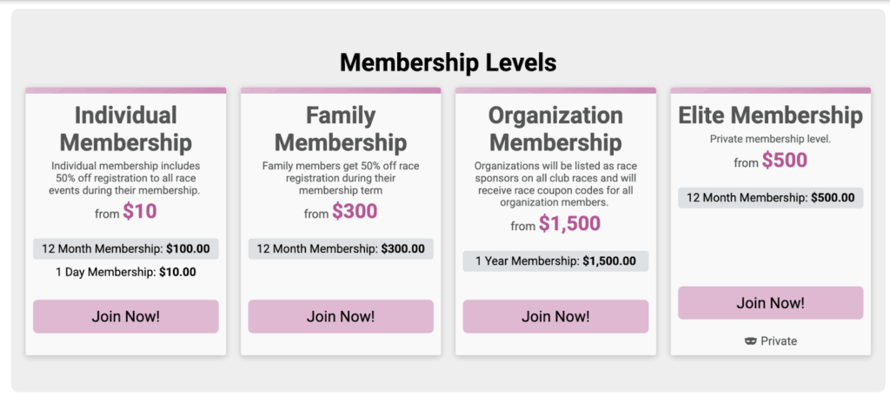Click the Private label text
890x396 pixels.
779,341
